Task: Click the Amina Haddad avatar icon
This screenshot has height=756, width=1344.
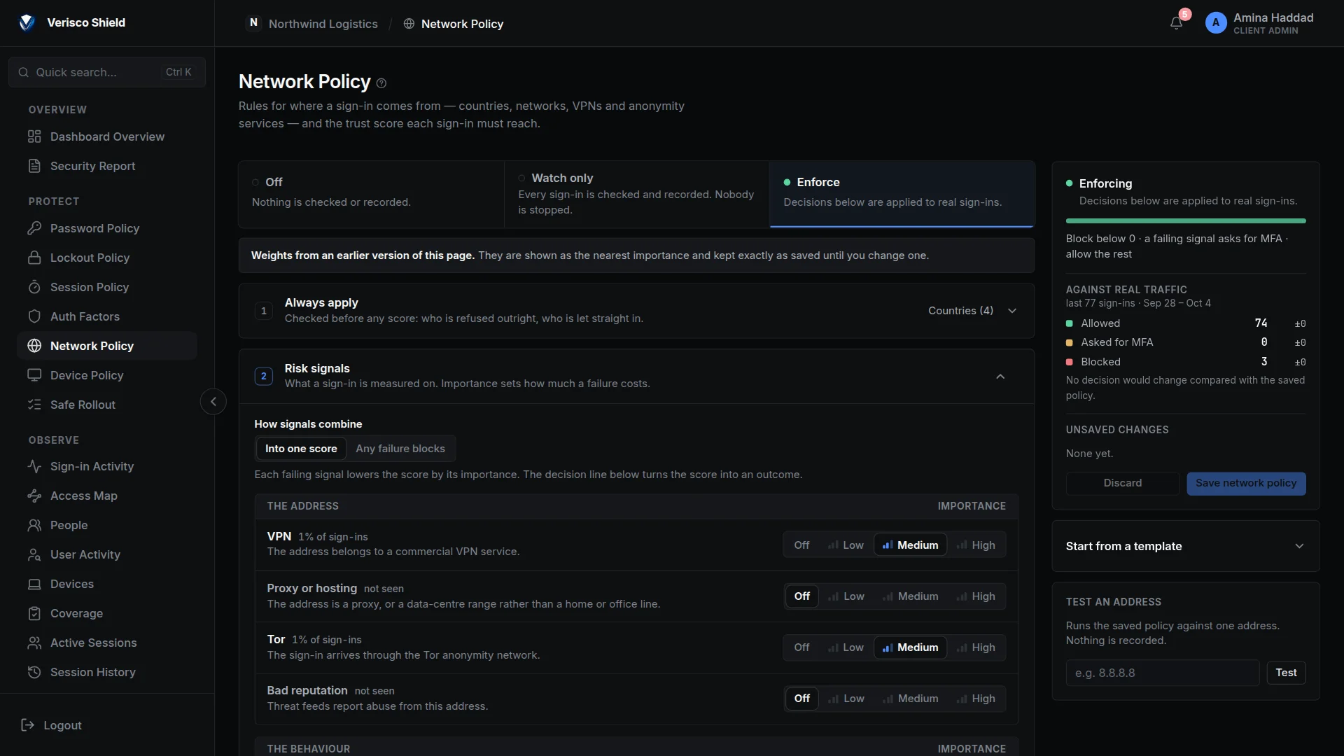Action: click(x=1216, y=23)
